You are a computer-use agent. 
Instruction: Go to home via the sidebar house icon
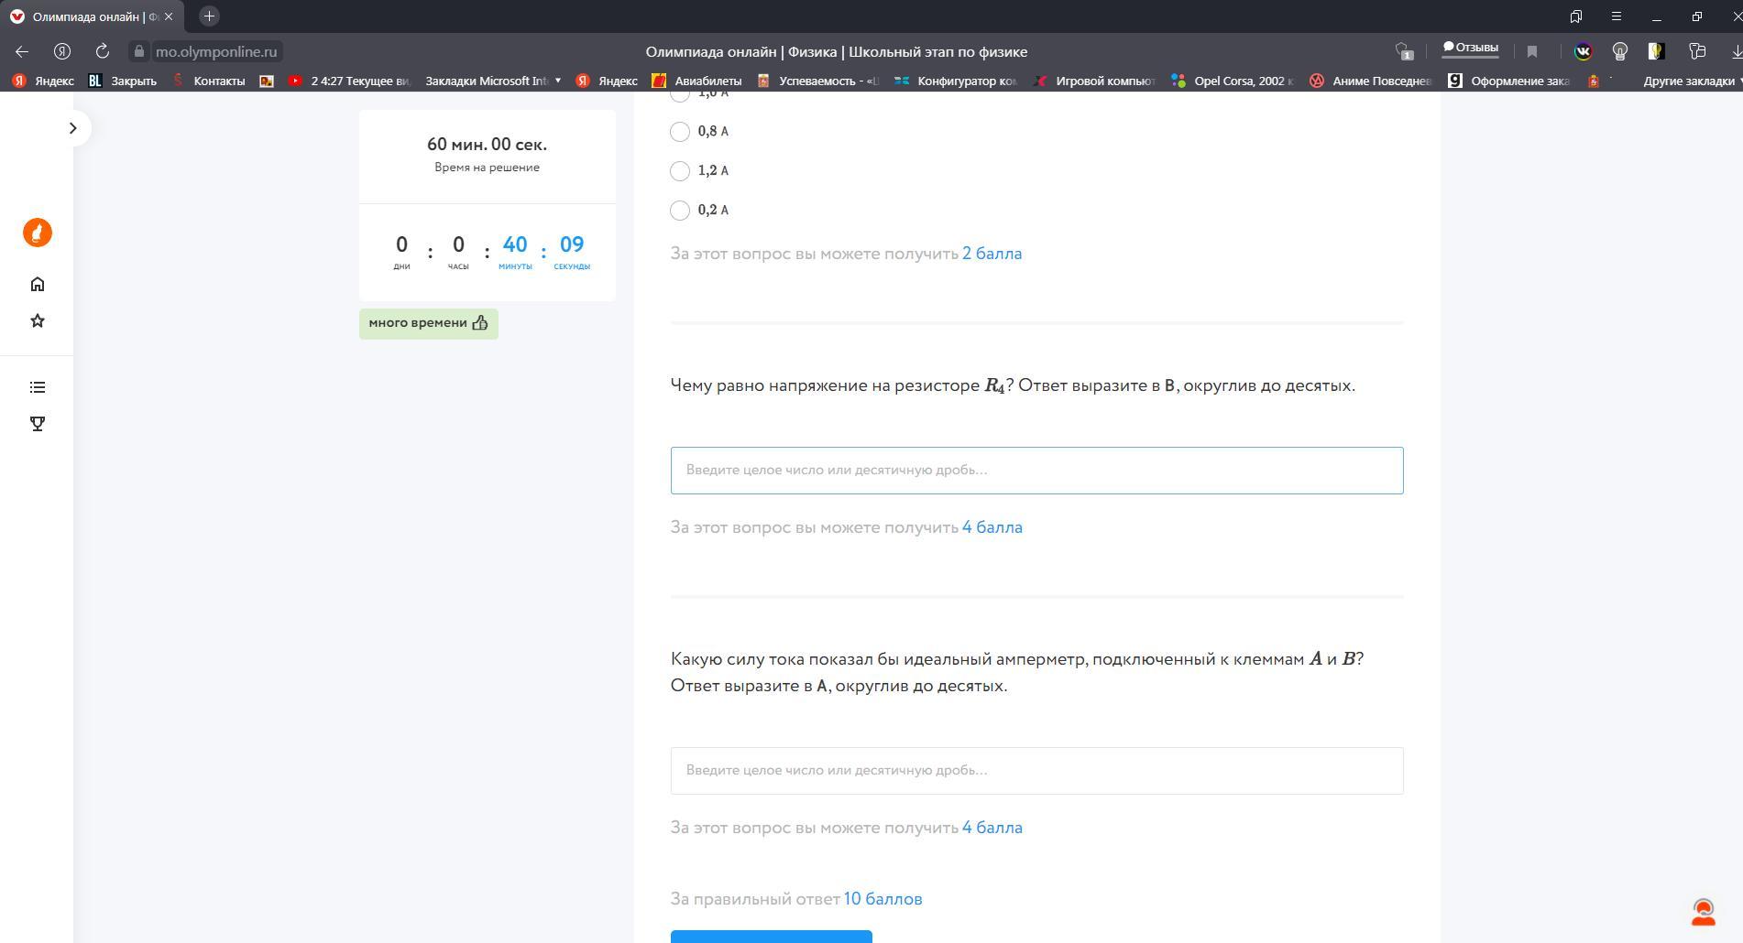[38, 284]
